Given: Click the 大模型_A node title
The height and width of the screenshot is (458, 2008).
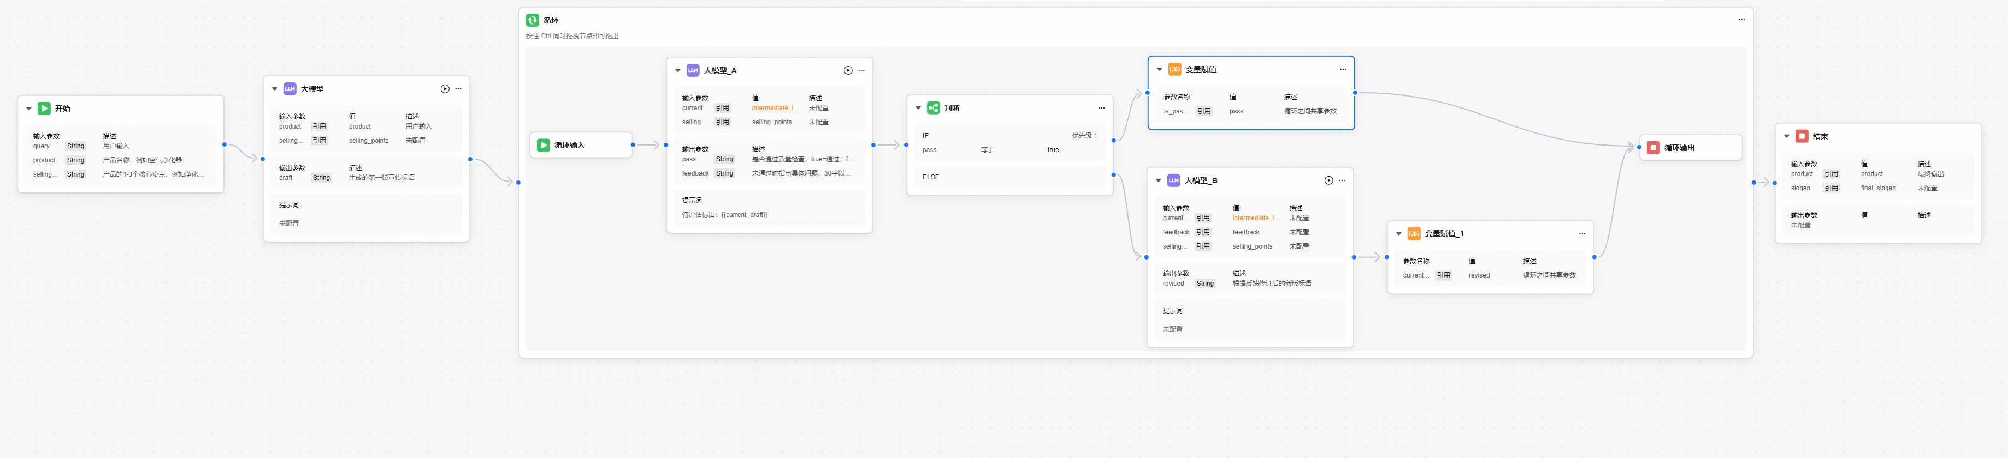Looking at the screenshot, I should click(720, 70).
